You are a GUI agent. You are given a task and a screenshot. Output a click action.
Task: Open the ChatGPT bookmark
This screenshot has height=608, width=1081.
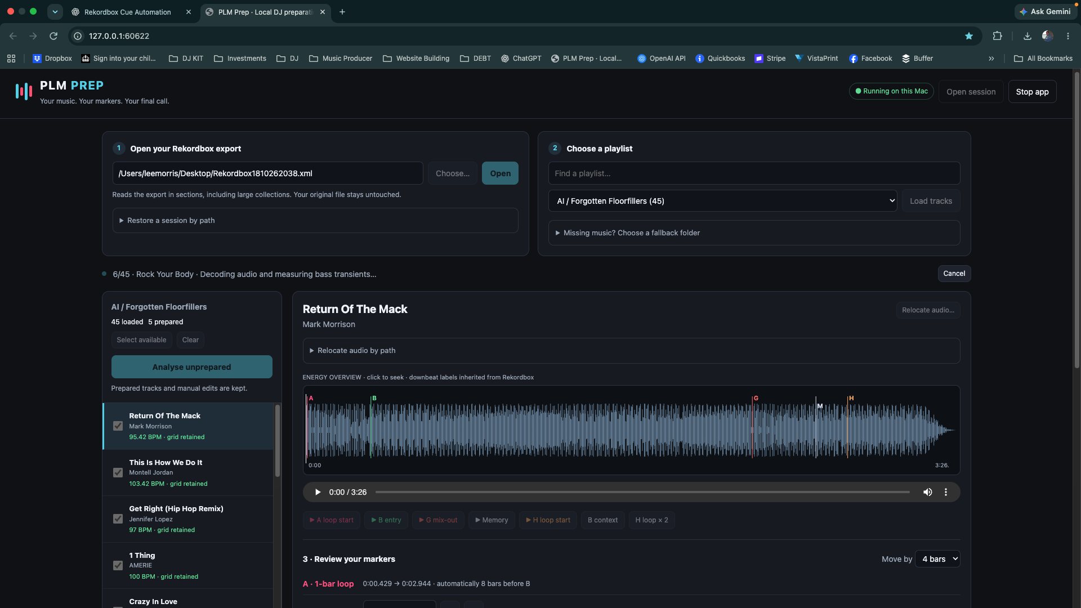521,59
